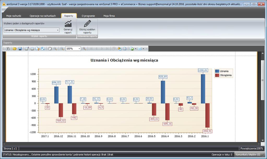The width and height of the screenshot is (267, 159).
Task: Click the scroll down arrow of report
Action: point(263,140)
